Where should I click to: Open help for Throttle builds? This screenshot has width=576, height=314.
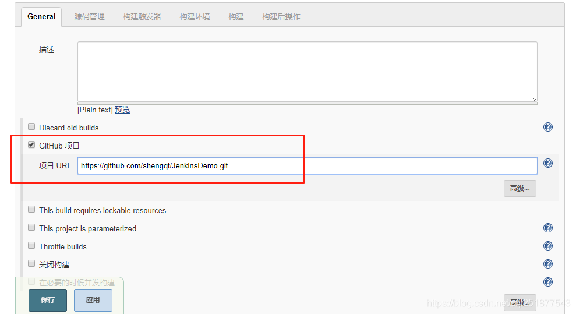point(547,246)
